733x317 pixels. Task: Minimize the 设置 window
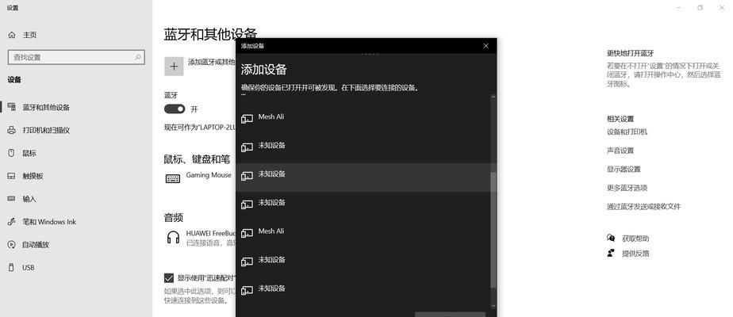coord(679,8)
